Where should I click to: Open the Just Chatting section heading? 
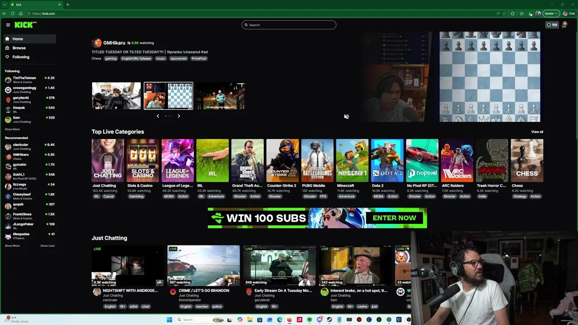[x=109, y=238]
